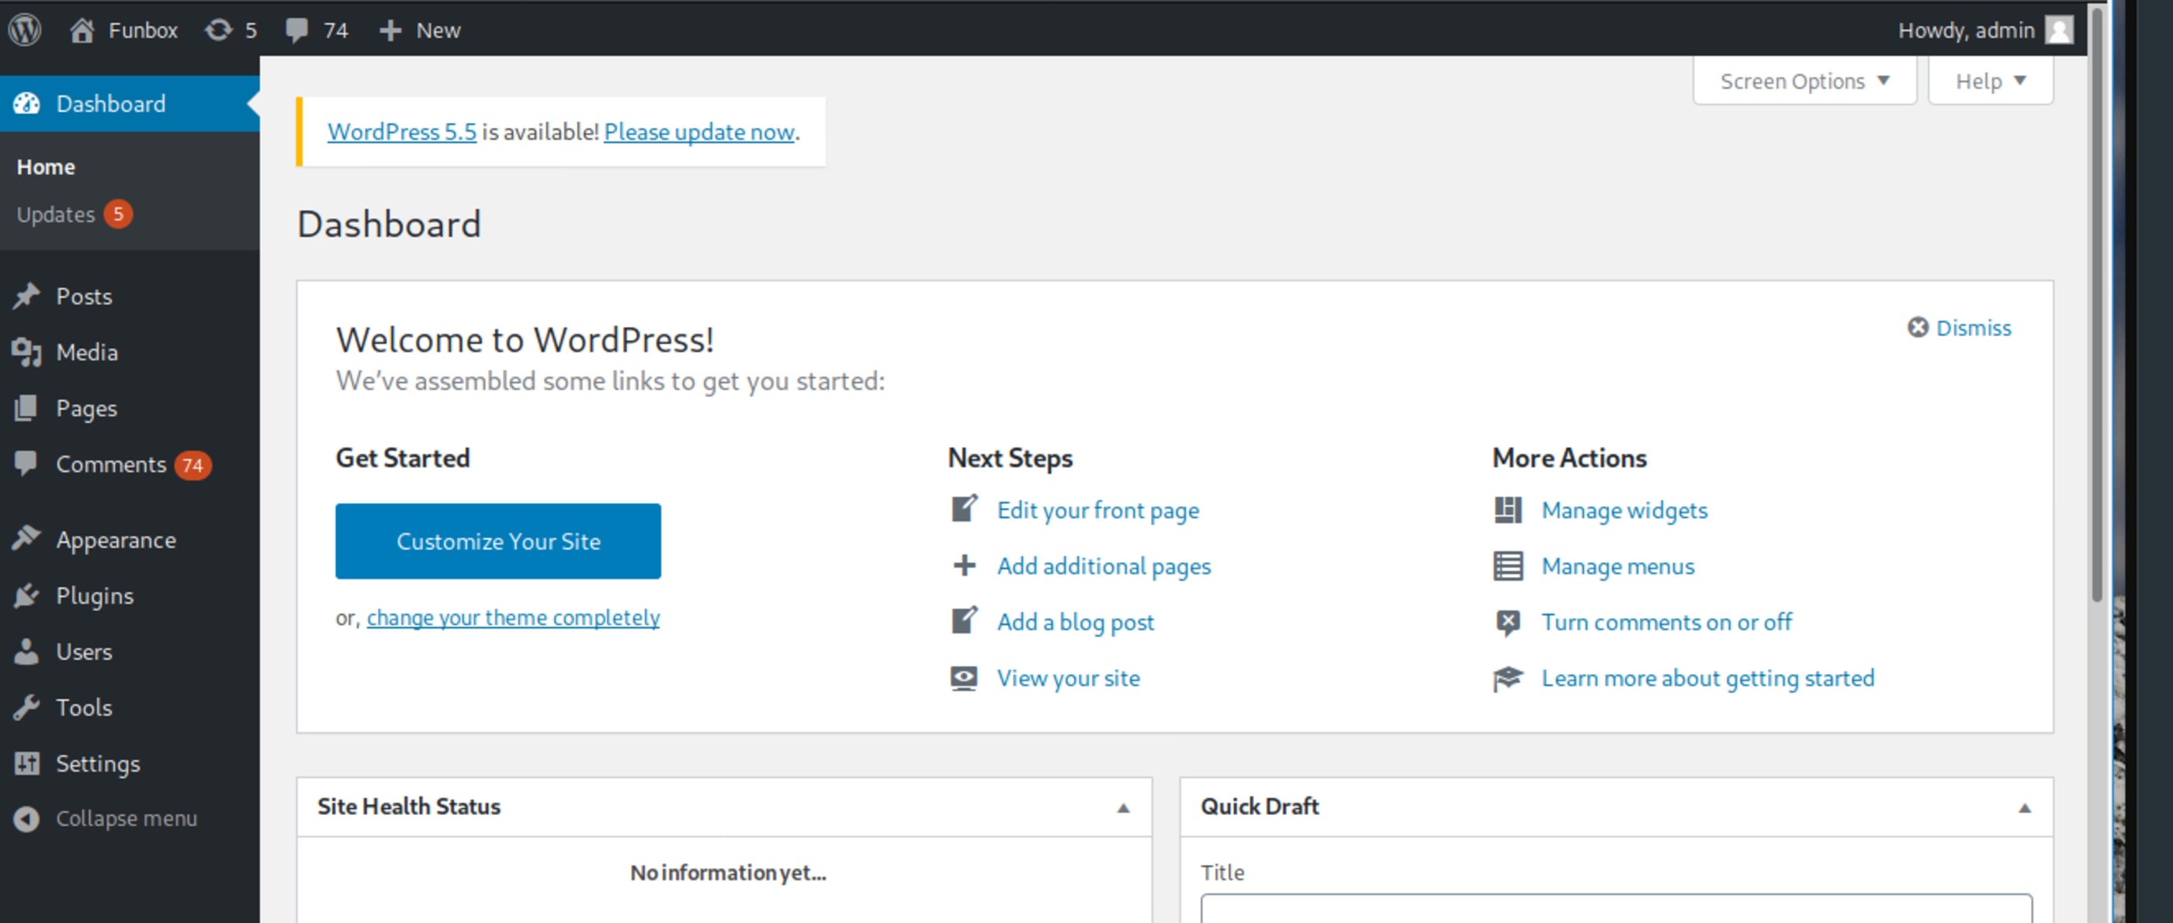The width and height of the screenshot is (2173, 923).
Task: Open the Help dropdown tab
Action: (x=1989, y=81)
